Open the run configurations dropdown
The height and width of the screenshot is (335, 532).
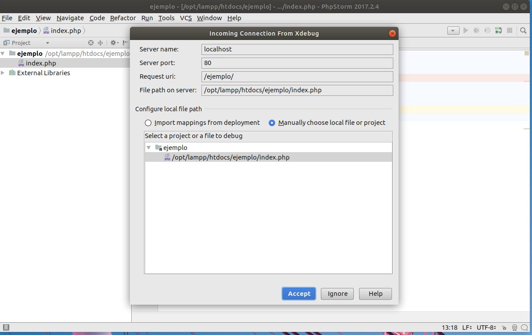(x=453, y=30)
